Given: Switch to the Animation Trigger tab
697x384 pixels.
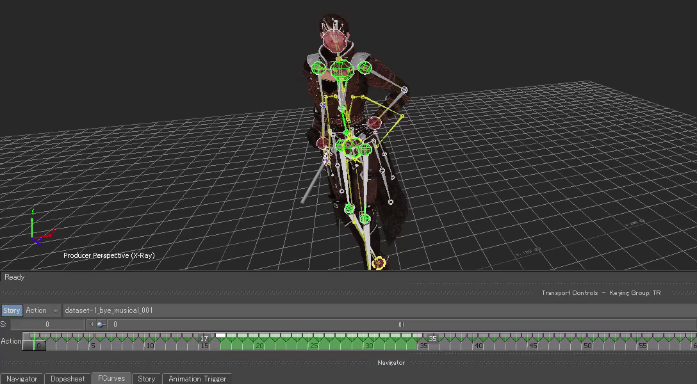Looking at the screenshot, I should point(197,379).
